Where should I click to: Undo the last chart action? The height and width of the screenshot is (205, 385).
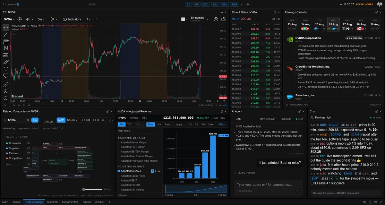(88, 19)
